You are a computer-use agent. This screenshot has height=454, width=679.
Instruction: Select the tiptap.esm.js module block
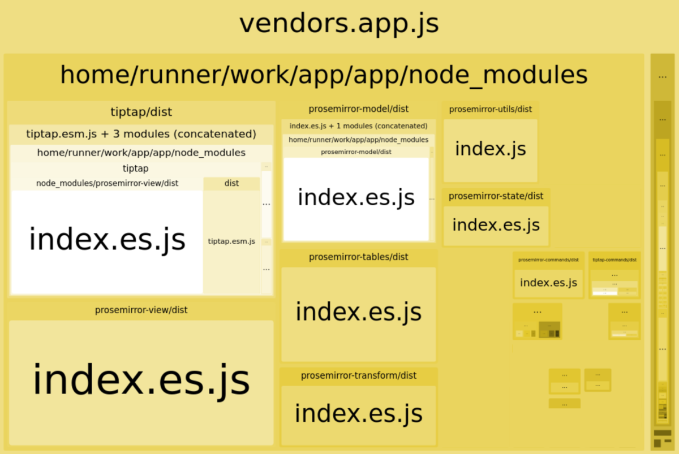click(x=231, y=241)
